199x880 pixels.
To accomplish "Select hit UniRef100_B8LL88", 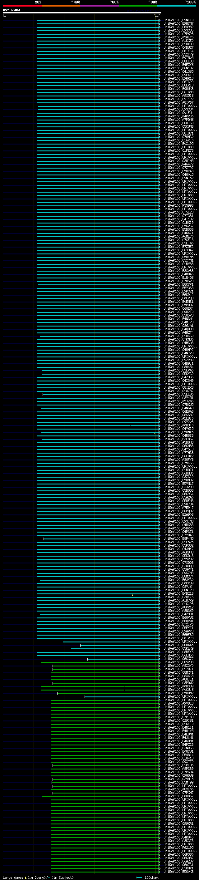I will coord(178,61).
